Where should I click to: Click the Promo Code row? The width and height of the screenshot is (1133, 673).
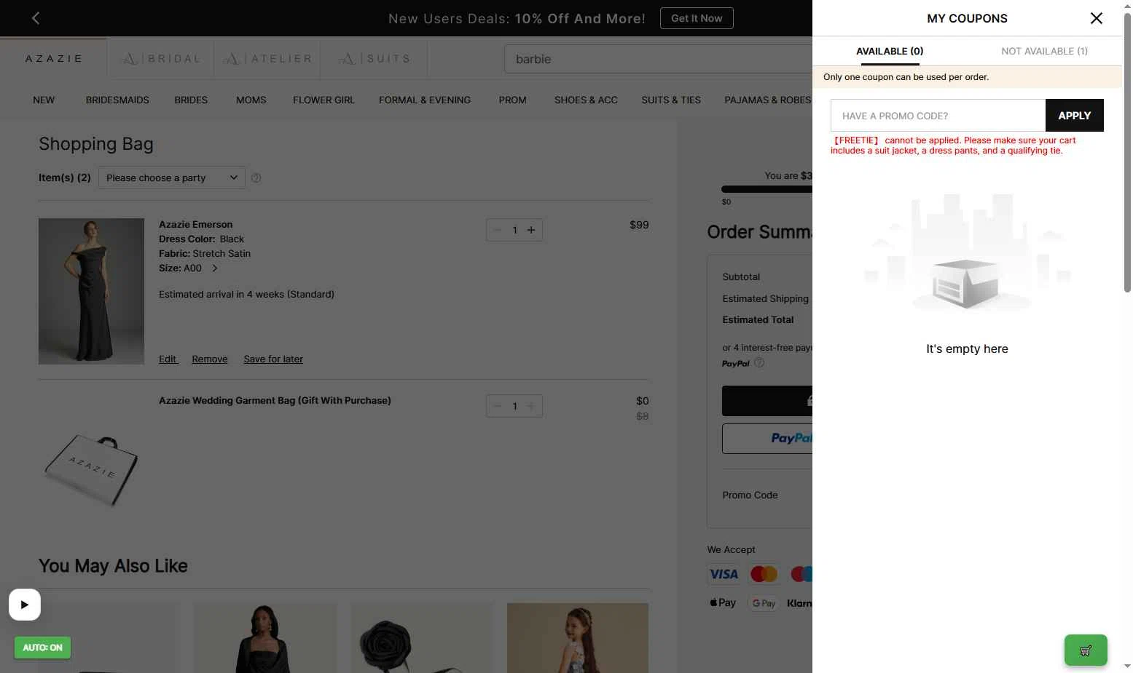click(767, 495)
